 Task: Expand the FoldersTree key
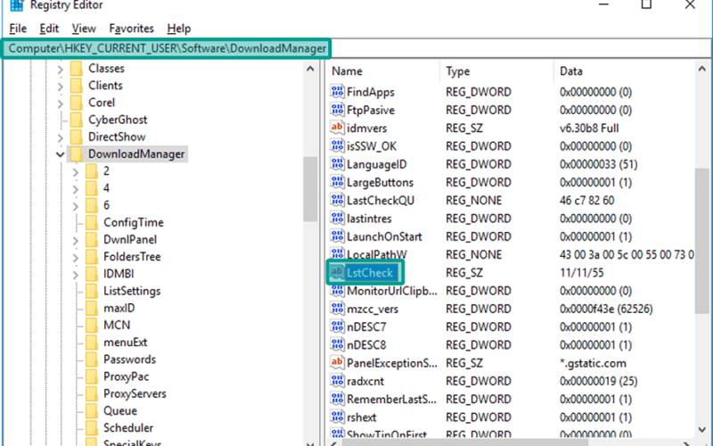[76, 258]
